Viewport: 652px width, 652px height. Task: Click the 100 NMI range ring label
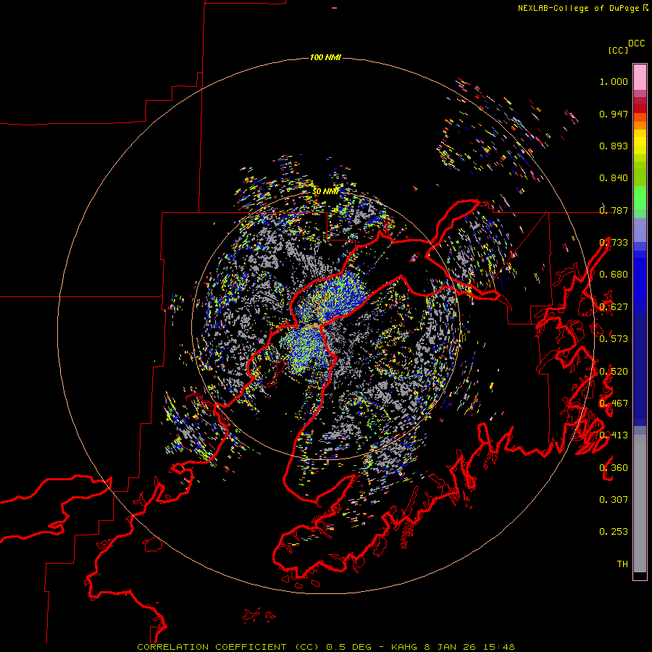(325, 57)
